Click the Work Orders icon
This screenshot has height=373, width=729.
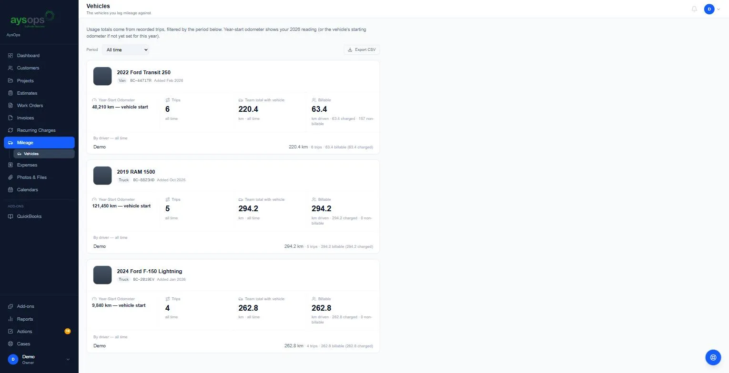coord(10,106)
